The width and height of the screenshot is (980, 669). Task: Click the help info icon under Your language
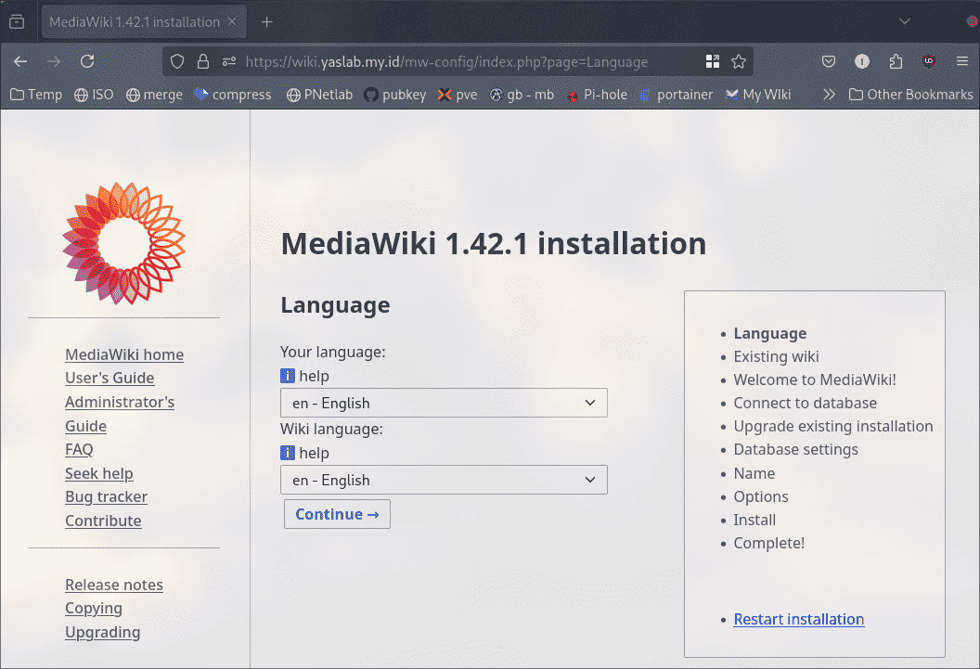[288, 376]
